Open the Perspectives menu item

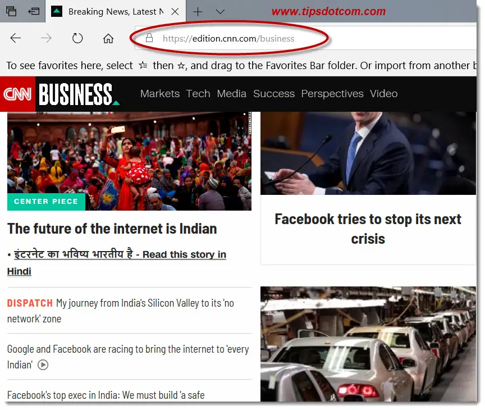(332, 94)
